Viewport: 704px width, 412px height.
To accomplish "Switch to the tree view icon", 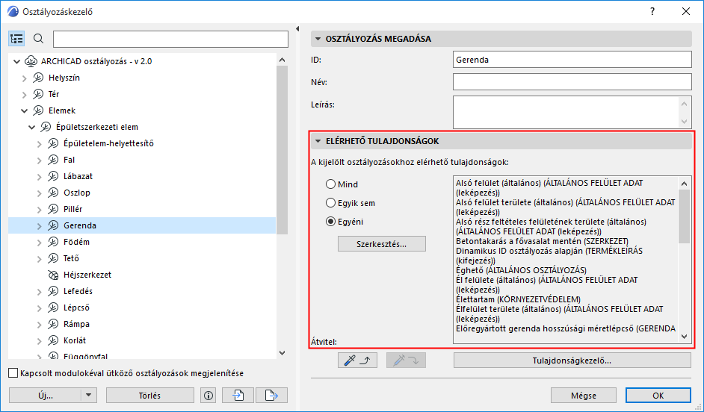I will (x=16, y=39).
